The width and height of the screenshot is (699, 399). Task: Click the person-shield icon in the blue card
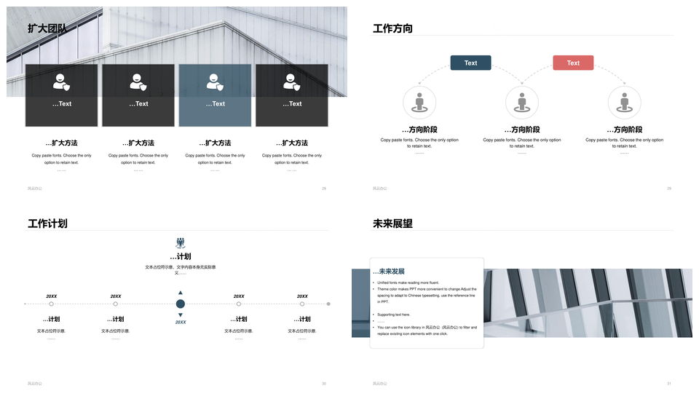215,82
